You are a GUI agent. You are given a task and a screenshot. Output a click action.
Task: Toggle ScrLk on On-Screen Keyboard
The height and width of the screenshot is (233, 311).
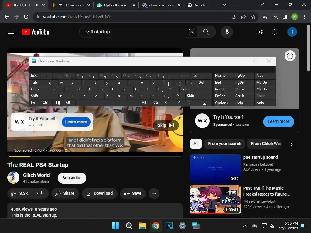[243, 96]
